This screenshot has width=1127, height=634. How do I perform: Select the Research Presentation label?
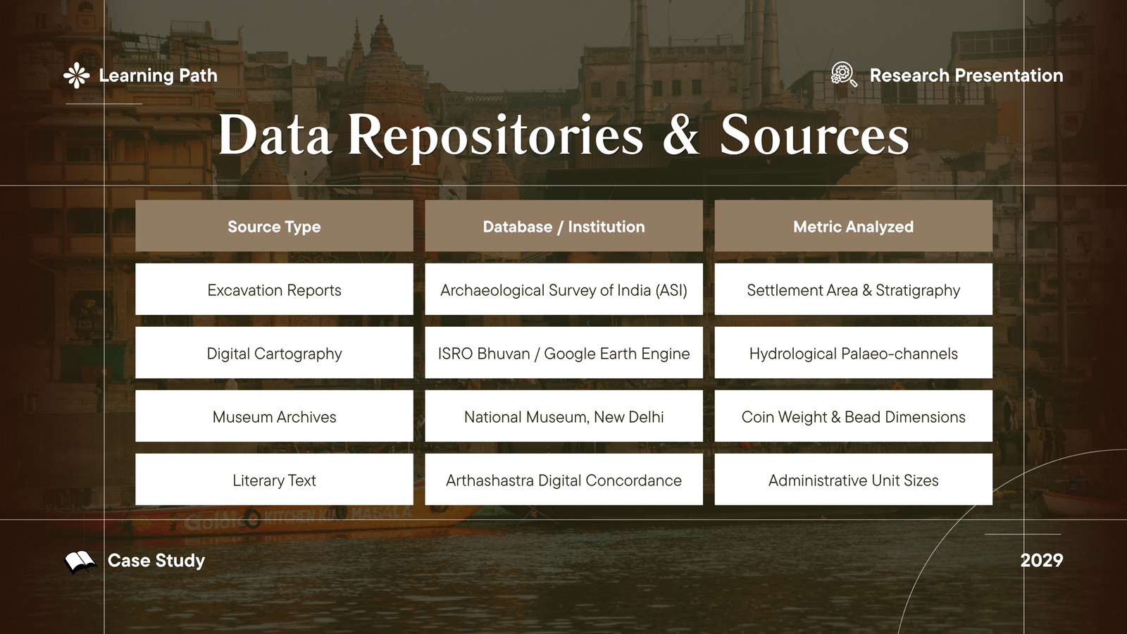coord(966,75)
